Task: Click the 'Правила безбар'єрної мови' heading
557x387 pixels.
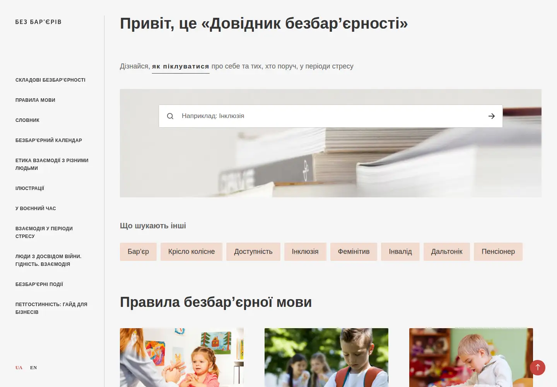Action: tap(216, 302)
